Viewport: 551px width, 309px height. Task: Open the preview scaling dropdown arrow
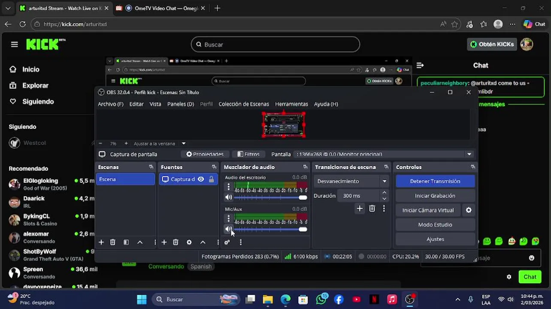click(x=184, y=143)
